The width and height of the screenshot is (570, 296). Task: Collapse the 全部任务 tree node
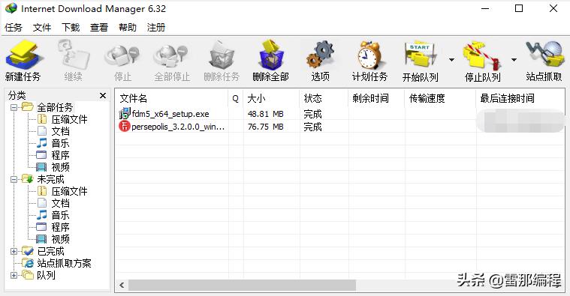(x=14, y=107)
